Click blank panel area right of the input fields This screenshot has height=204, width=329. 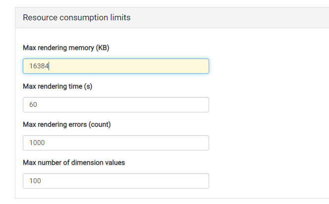point(269,113)
